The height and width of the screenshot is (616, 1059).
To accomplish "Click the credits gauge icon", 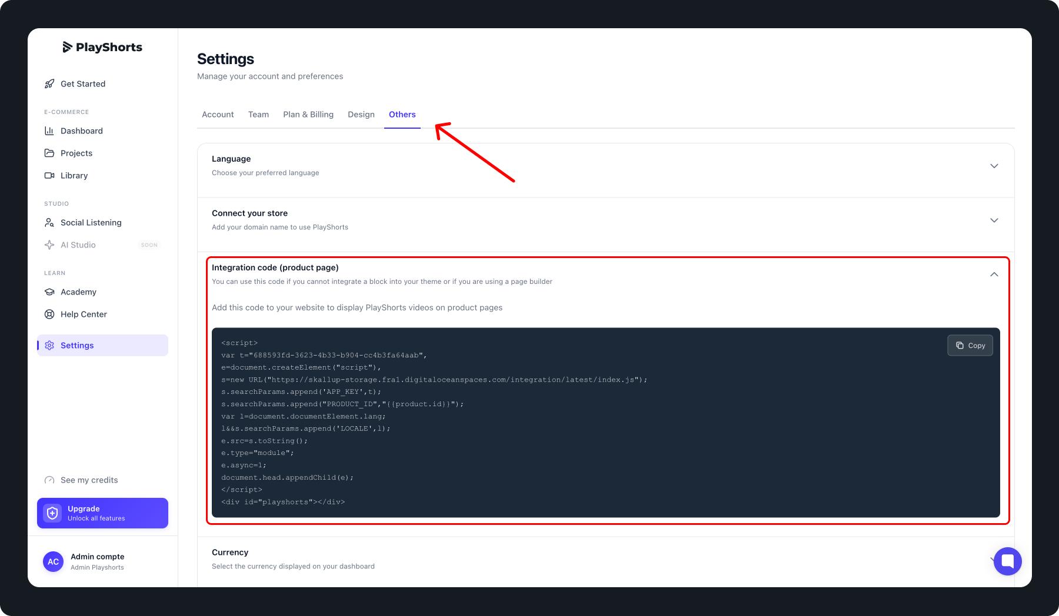I will tap(49, 480).
